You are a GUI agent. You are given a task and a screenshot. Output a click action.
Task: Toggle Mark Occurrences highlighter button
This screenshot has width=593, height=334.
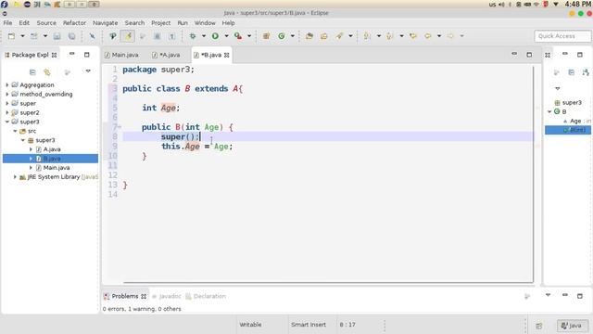(128, 36)
